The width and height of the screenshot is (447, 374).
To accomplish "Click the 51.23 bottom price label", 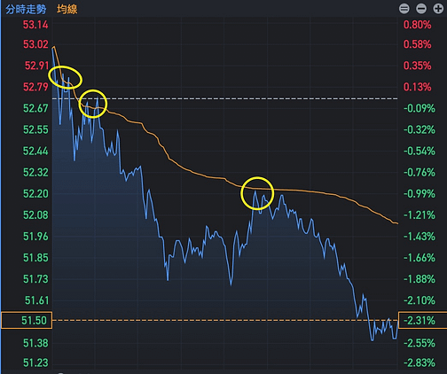I will [x=35, y=362].
